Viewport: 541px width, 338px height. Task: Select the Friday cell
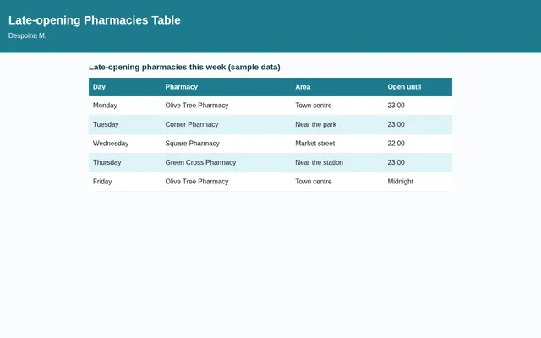click(125, 182)
